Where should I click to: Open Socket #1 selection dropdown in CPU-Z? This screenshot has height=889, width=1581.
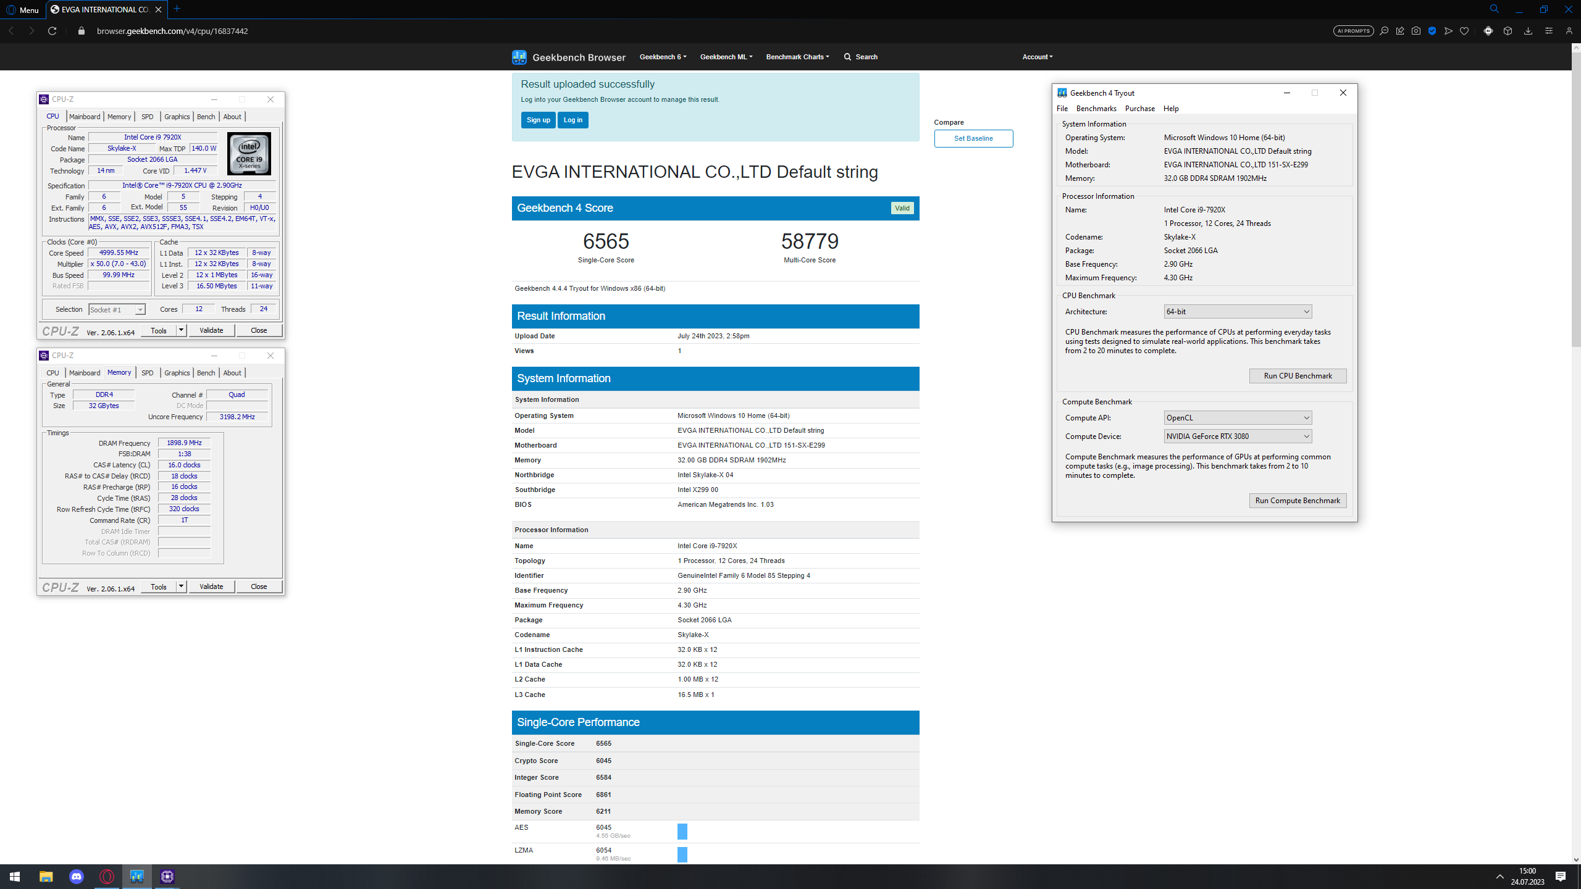click(x=117, y=309)
